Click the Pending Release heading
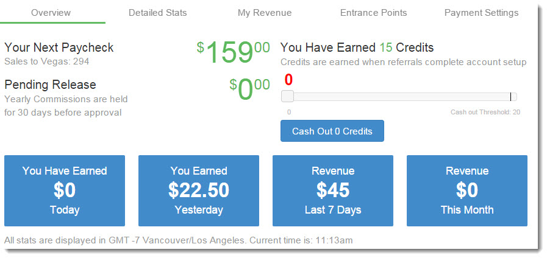This screenshot has height=258, width=547. (x=50, y=85)
